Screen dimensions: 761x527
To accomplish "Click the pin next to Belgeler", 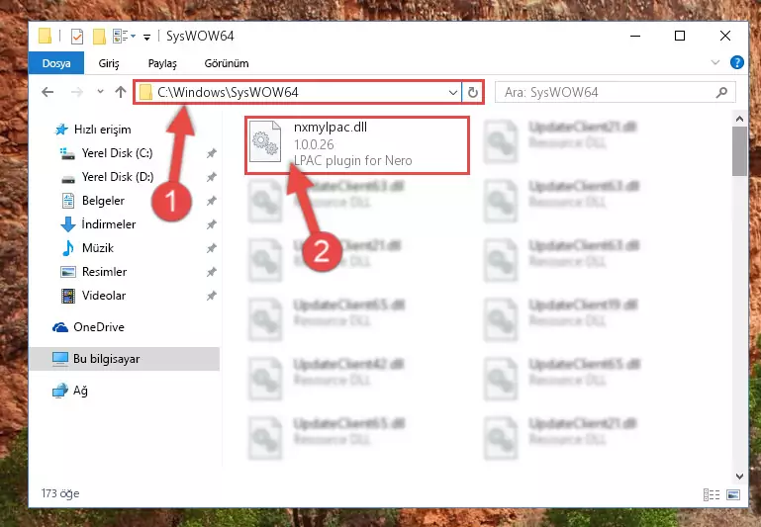I will 211,201.
